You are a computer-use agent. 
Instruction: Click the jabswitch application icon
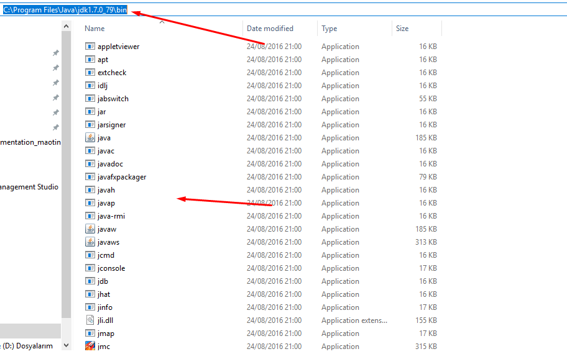point(90,98)
